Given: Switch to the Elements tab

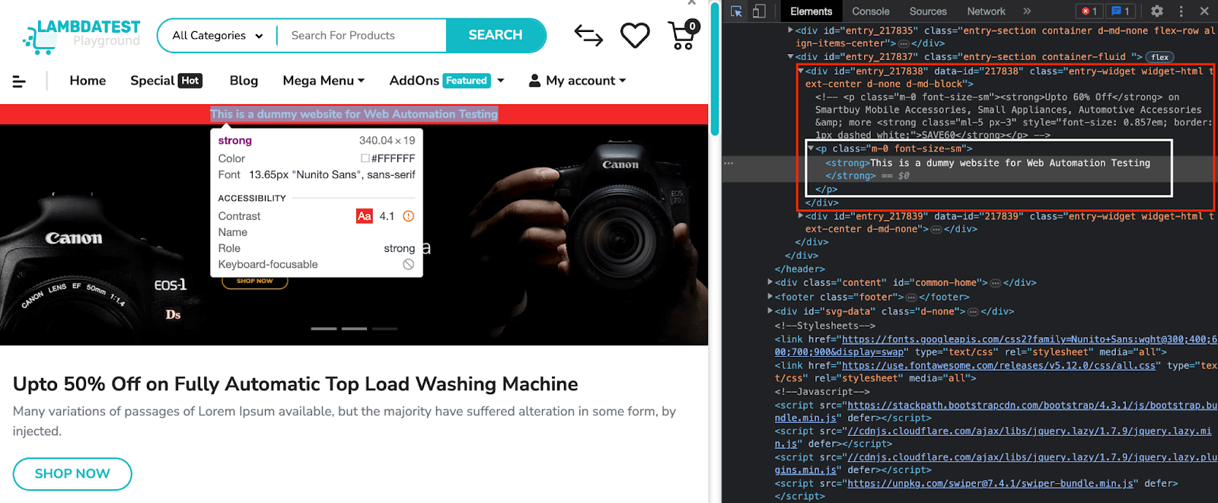Looking at the screenshot, I should 811,11.
